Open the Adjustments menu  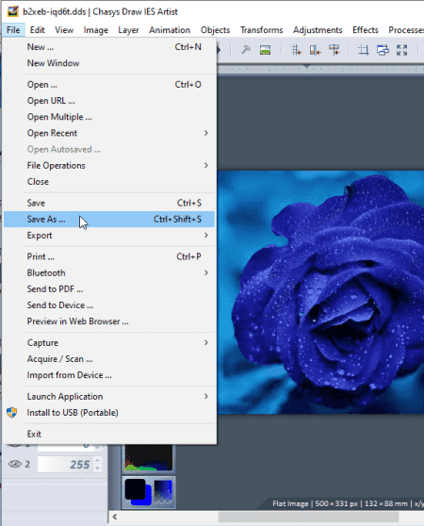pyautogui.click(x=318, y=30)
